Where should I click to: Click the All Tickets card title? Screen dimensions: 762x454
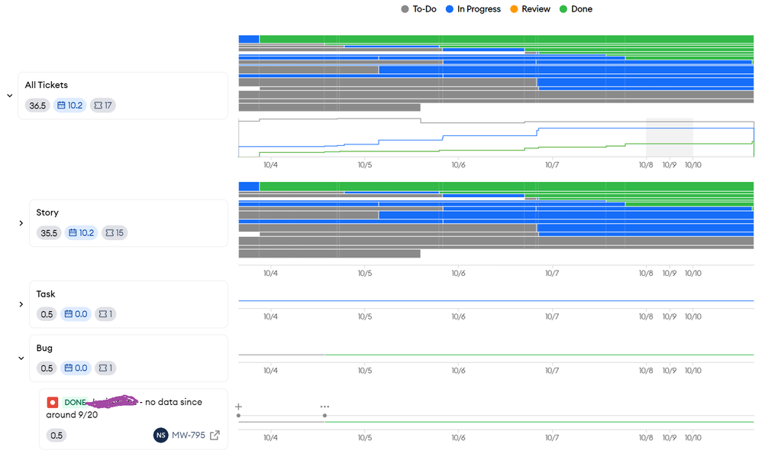click(x=47, y=85)
